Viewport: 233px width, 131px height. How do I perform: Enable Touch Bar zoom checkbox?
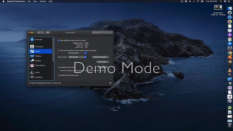tap(59, 75)
